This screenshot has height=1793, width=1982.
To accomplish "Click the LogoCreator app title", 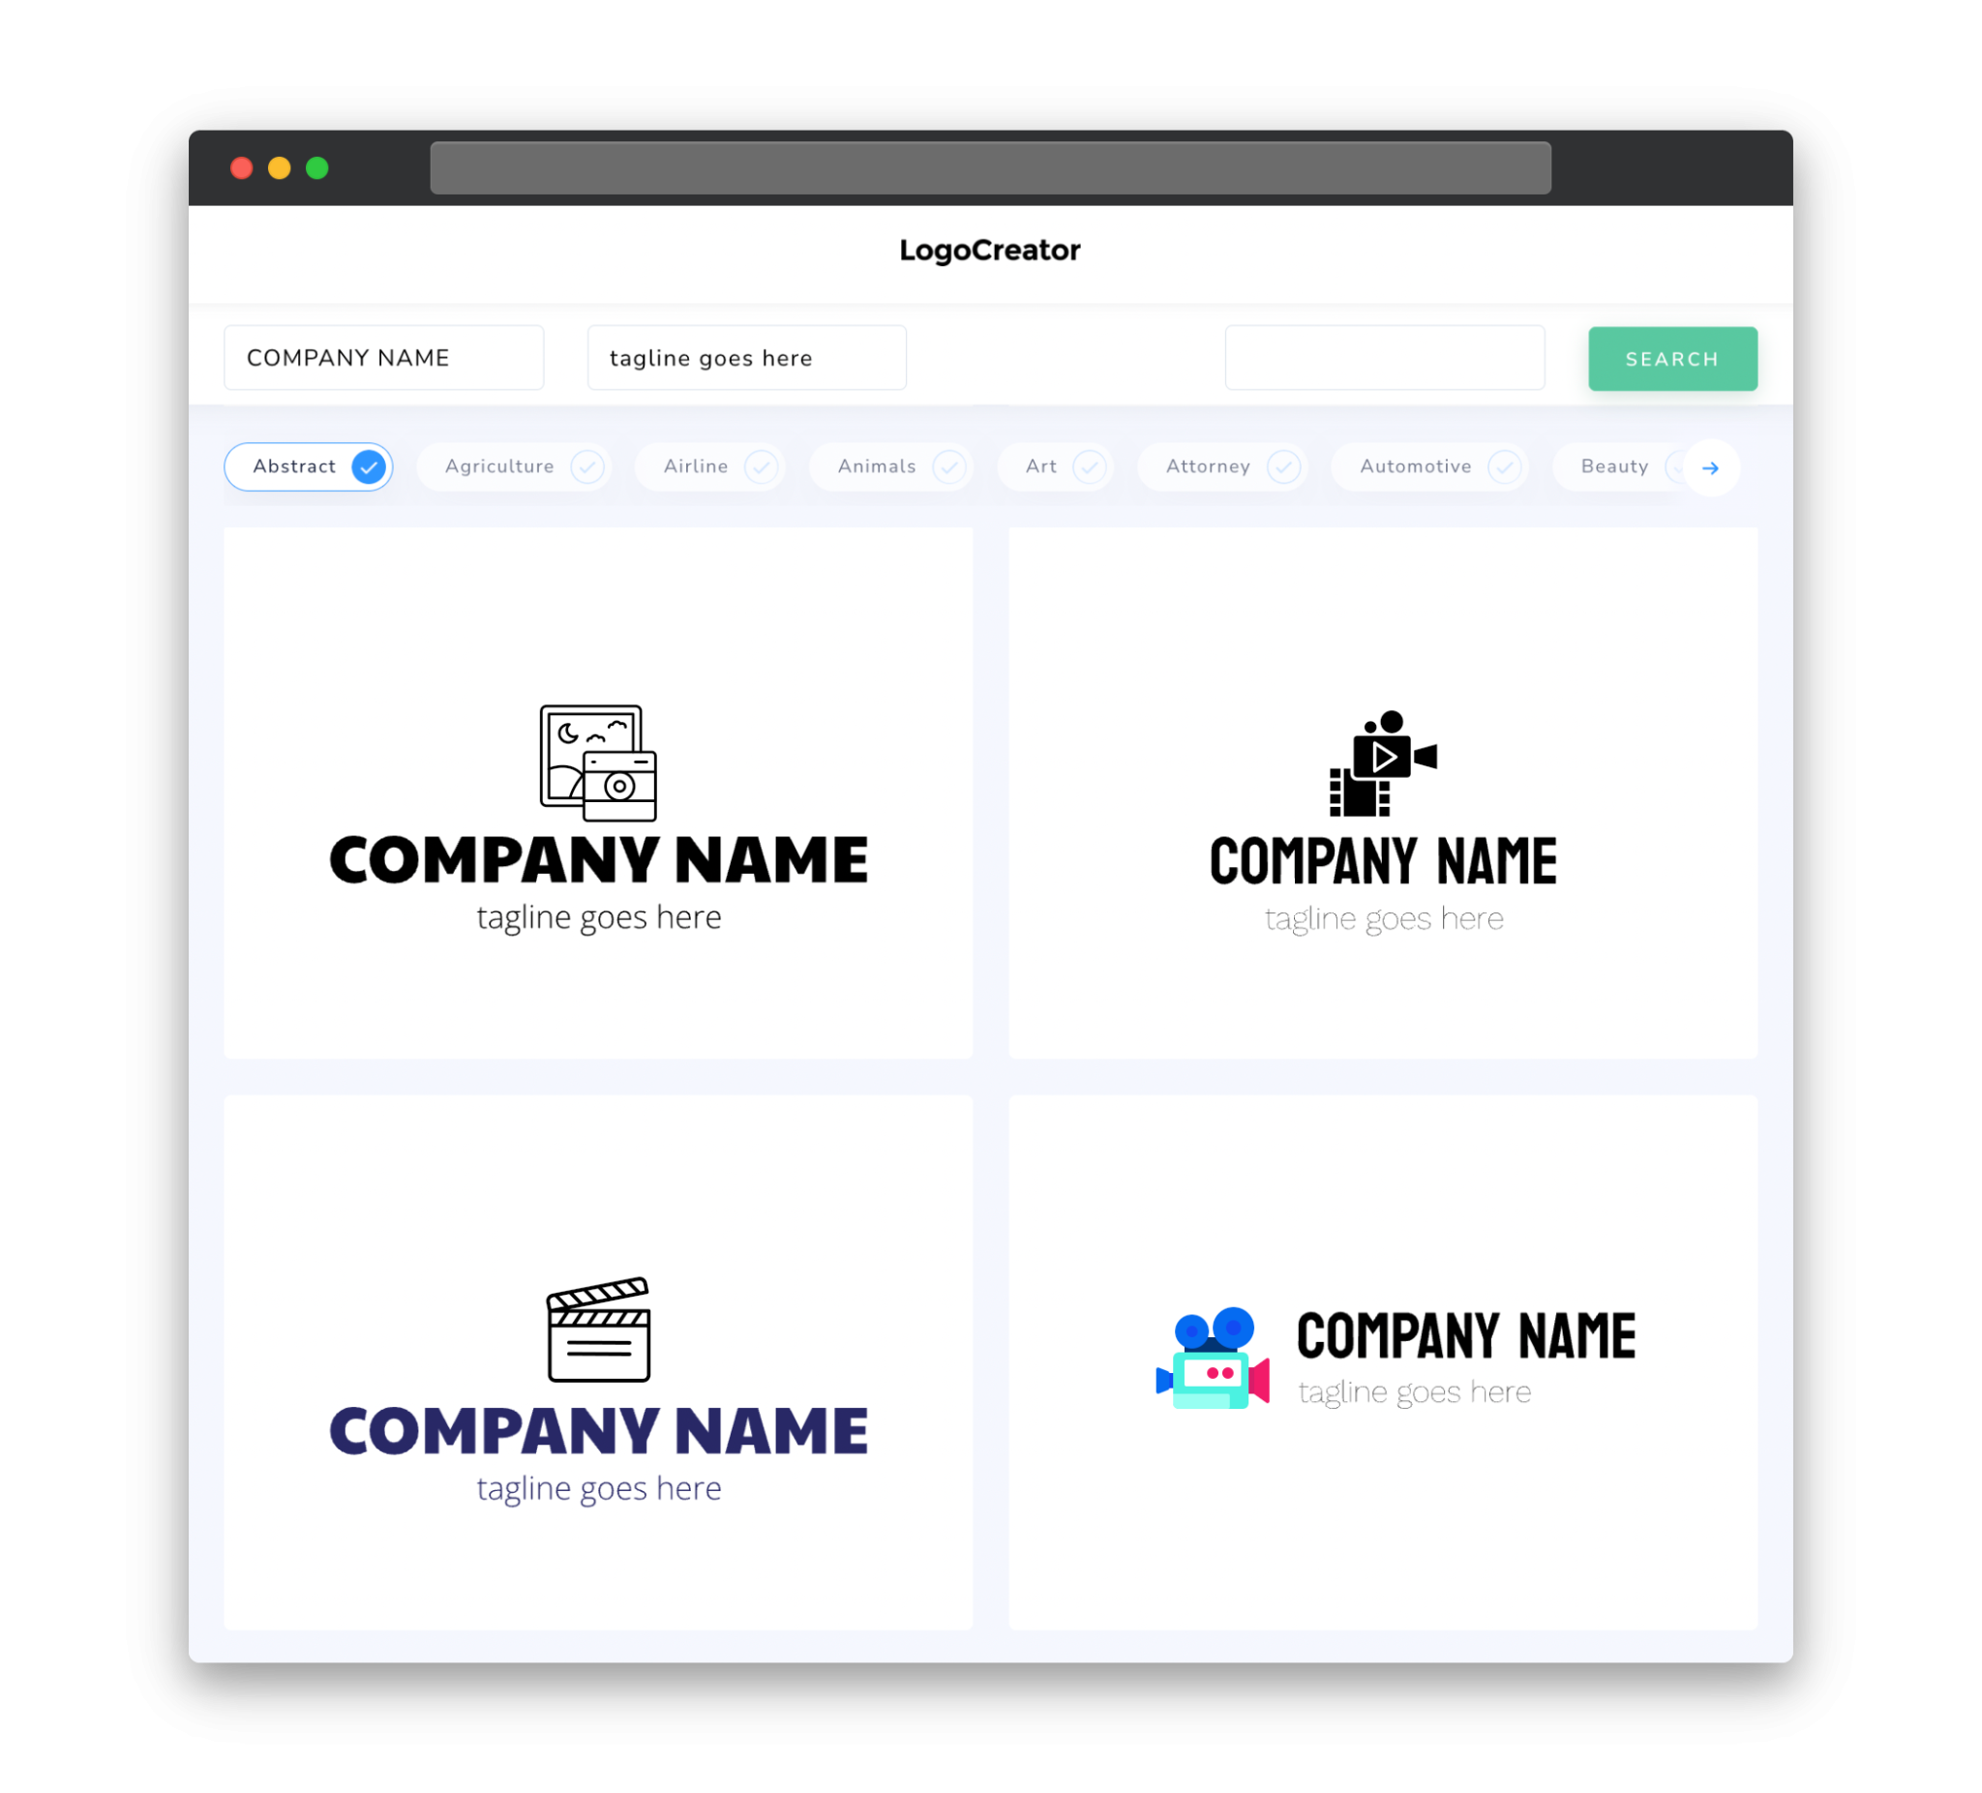I will tap(991, 251).
